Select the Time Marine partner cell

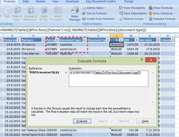(33, 54)
